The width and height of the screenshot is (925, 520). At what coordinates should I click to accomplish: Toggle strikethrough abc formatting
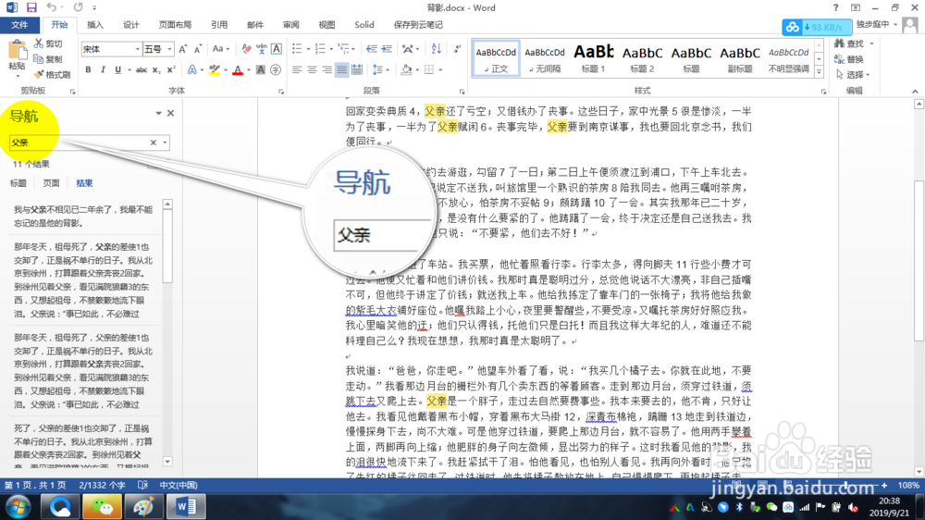[141, 69]
